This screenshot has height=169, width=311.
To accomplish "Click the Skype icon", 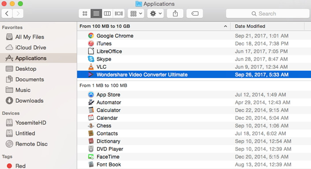I will [x=91, y=59].
